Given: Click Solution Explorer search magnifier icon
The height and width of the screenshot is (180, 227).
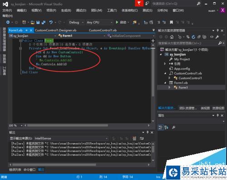Looking at the screenshot, I should [220, 43].
